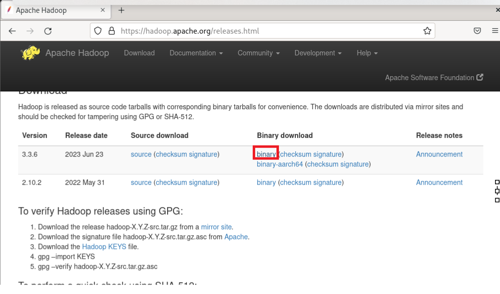Click the 'To verify Hadoop releases using GPG' heading

(100, 211)
